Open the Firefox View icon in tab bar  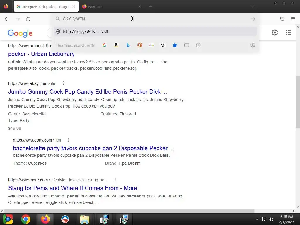[6, 6]
